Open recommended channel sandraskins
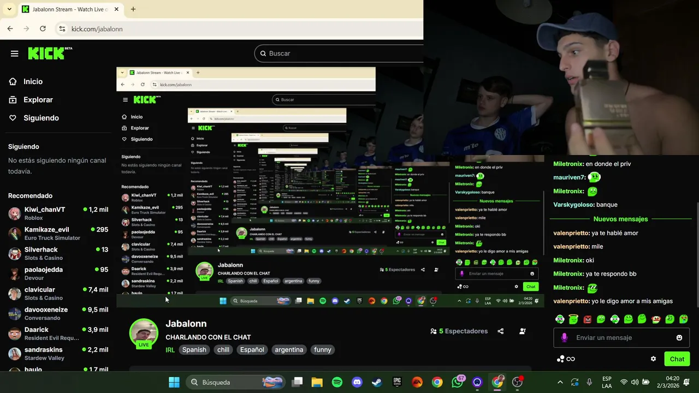 (58, 354)
